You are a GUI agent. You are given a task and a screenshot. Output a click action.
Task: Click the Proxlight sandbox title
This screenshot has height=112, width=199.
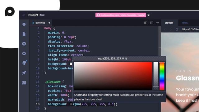point(33,15)
